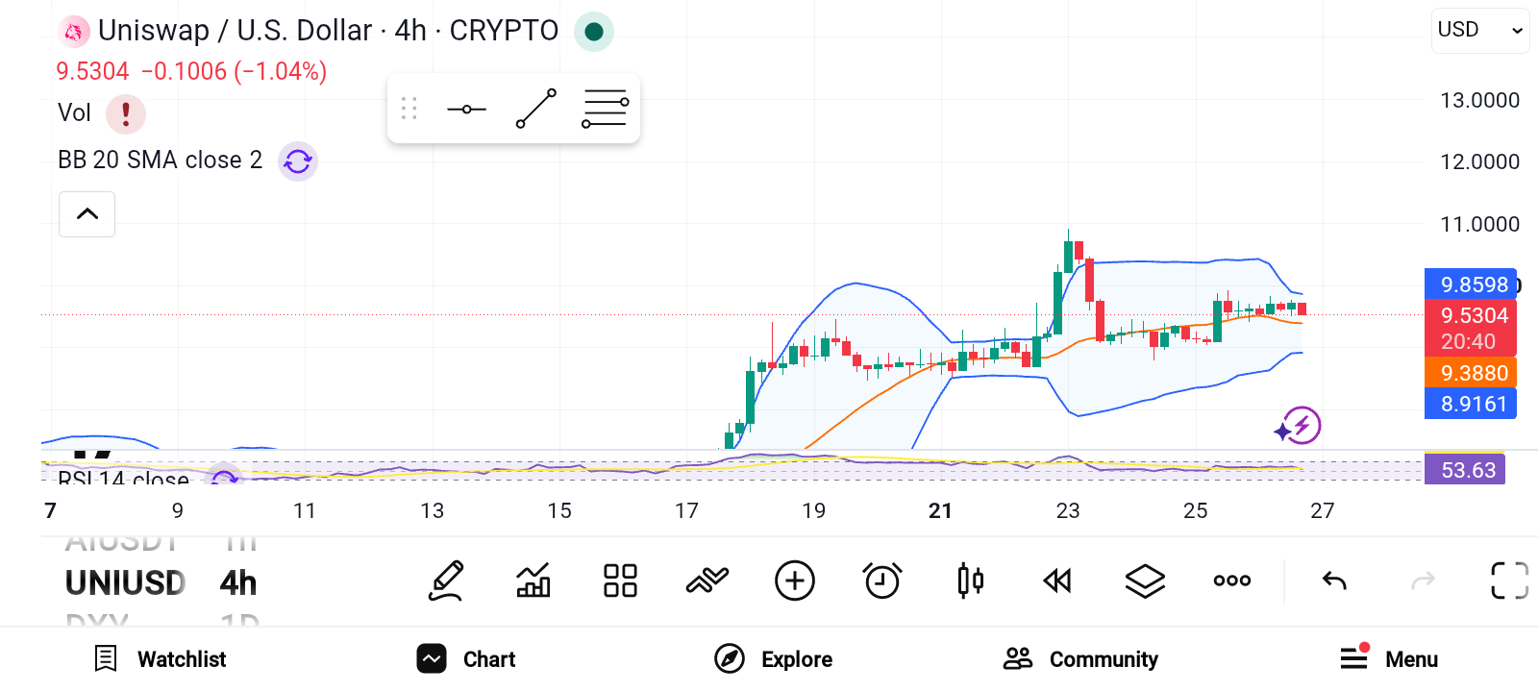
Task: Click the purple lightning sparkle icon
Action: tap(1299, 426)
